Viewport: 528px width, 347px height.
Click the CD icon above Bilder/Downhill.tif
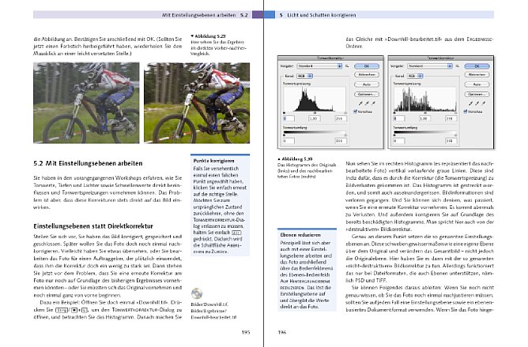tap(197, 293)
